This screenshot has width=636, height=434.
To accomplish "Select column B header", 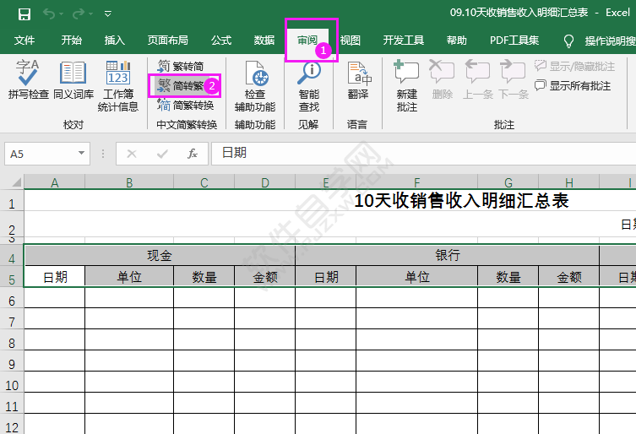I will pyautogui.click(x=129, y=182).
